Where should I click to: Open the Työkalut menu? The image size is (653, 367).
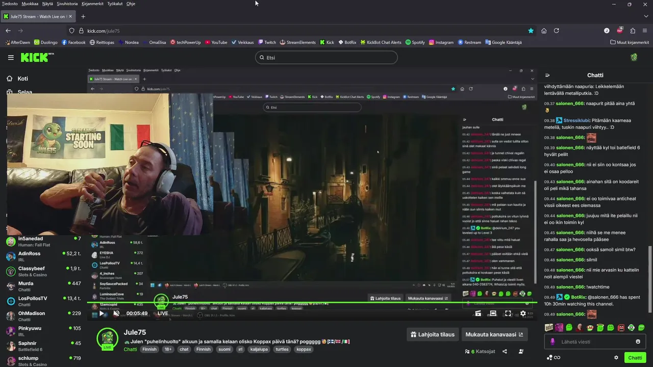click(x=115, y=4)
